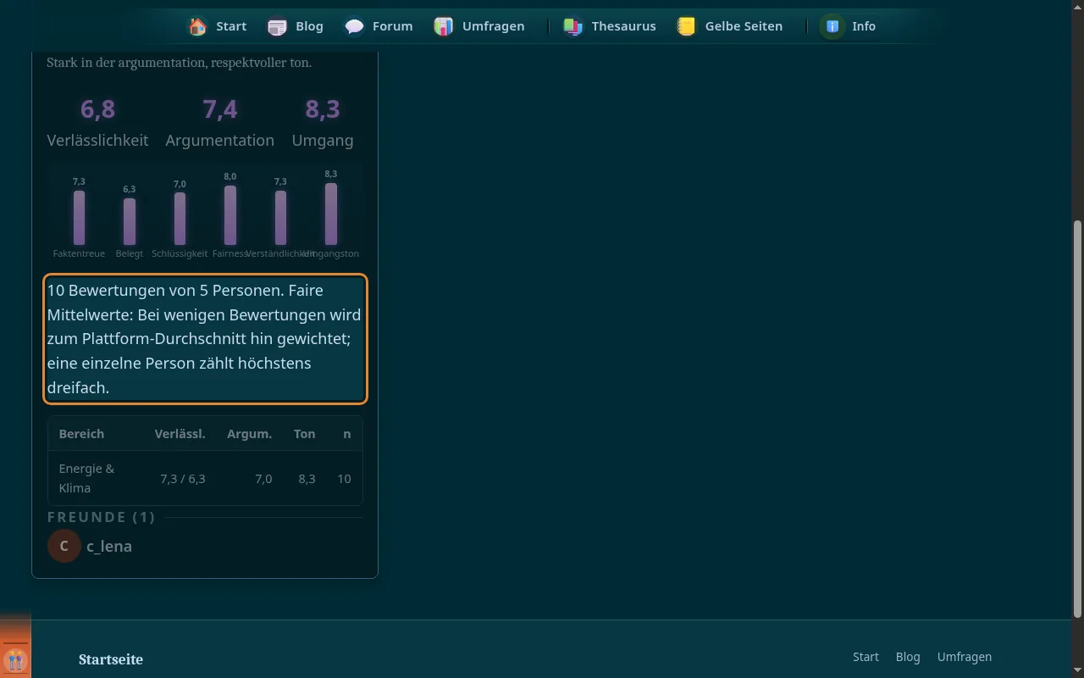Image resolution: width=1084 pixels, height=678 pixels.
Task: Click the Ton column header
Action: coord(305,434)
